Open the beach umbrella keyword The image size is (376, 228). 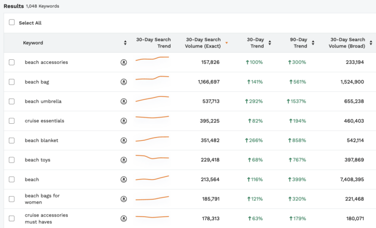point(43,102)
